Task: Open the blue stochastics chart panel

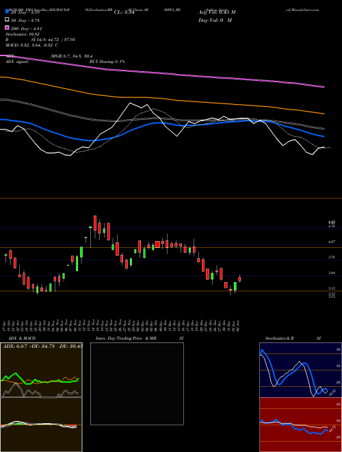Action: click(x=300, y=370)
